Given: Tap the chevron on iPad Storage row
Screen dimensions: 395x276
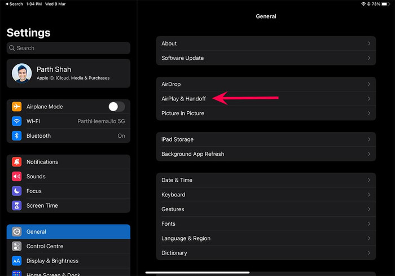Looking at the screenshot, I should pos(369,139).
